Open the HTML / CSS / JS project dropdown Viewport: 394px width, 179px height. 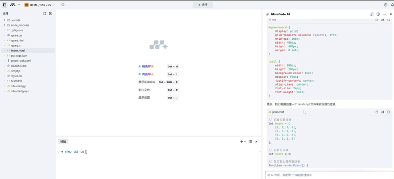point(39,5)
